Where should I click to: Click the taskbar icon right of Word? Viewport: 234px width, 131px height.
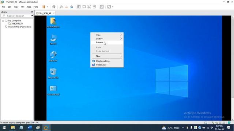point(38,128)
